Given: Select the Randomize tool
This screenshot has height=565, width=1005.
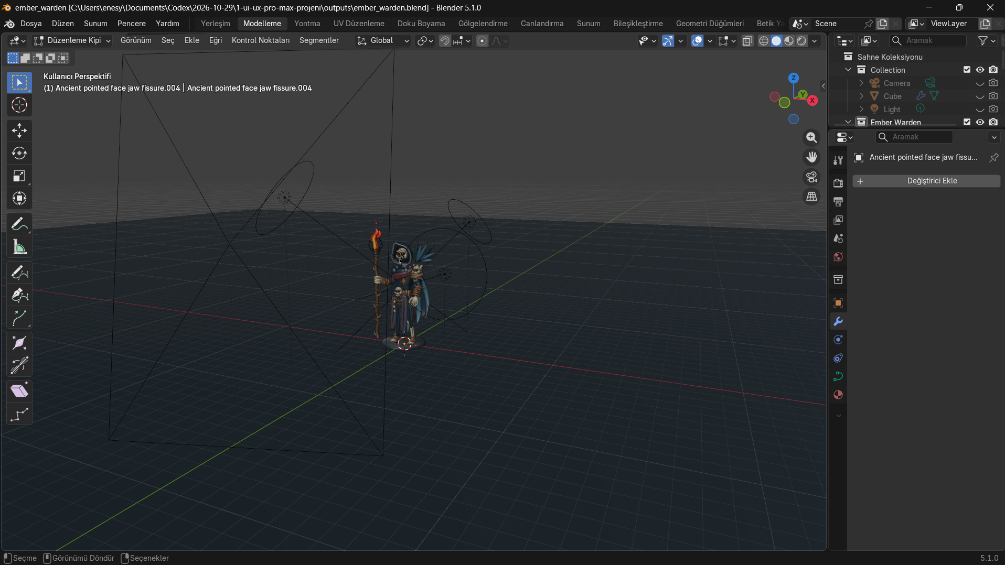Looking at the screenshot, I should [19, 414].
